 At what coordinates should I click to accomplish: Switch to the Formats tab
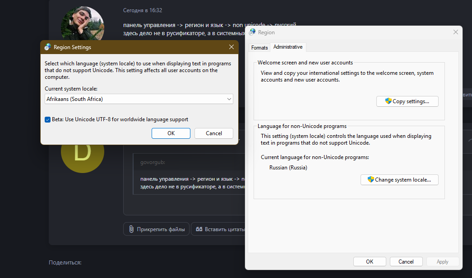(x=259, y=47)
